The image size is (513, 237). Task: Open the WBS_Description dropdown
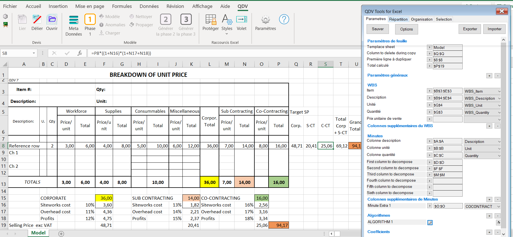pos(499,98)
